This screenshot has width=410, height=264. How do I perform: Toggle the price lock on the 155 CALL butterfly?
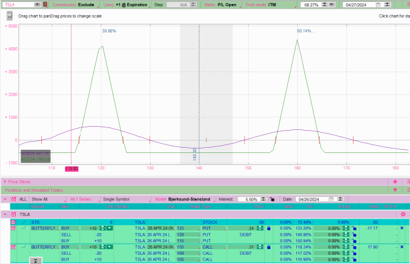pos(268,247)
